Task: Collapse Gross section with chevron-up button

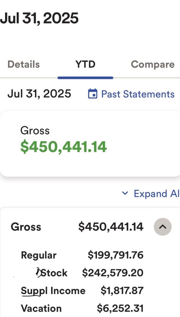Action: click(x=163, y=227)
